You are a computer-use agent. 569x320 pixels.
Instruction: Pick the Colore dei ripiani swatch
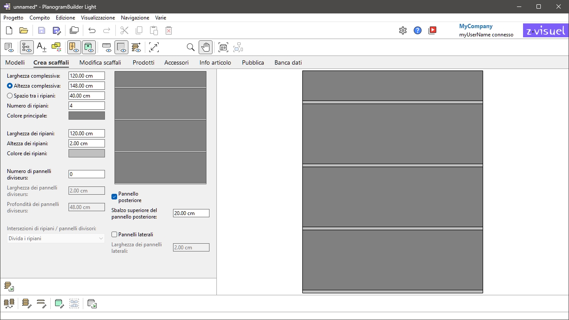(87, 153)
